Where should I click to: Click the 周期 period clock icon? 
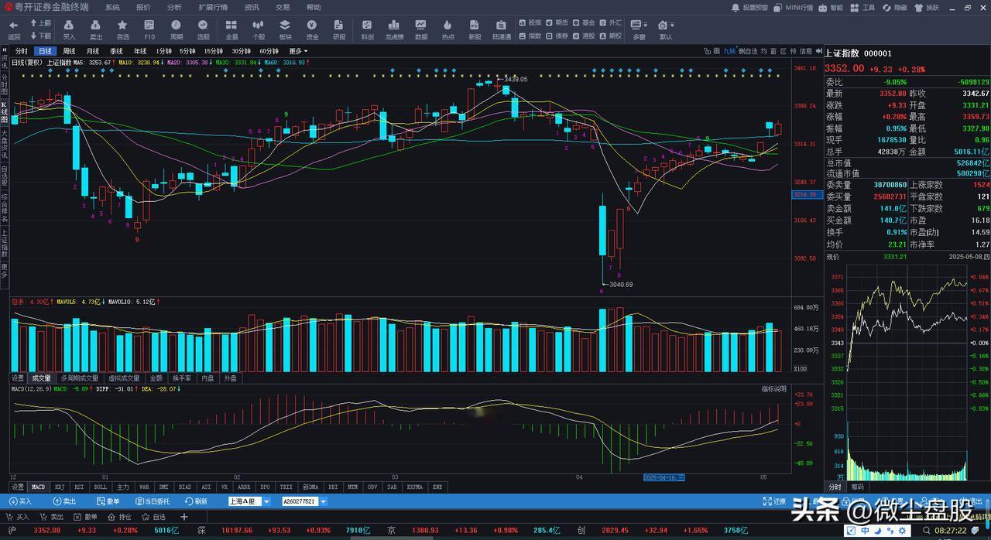(177, 26)
